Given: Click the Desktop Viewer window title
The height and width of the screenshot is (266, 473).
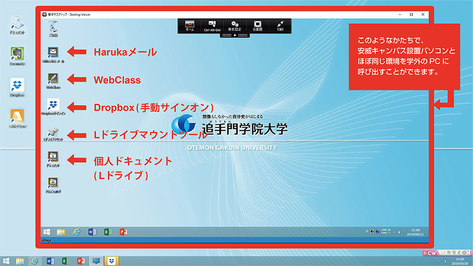Looking at the screenshot, I should [x=69, y=14].
